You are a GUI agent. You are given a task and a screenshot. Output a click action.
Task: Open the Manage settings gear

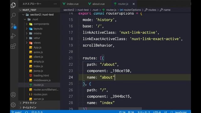click(13, 105)
